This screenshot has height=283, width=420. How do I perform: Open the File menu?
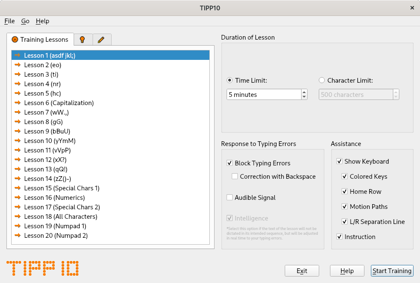pos(9,21)
